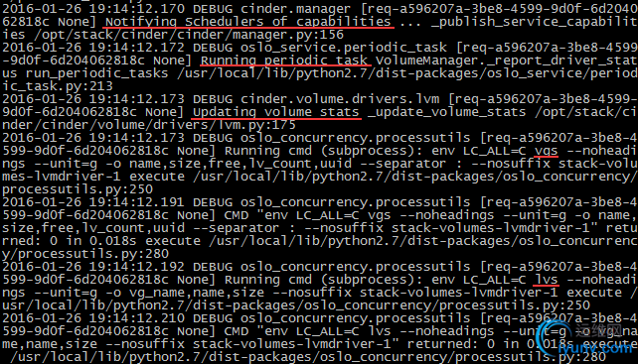Click the 'oslo_service.periodic_task' module name
The height and width of the screenshot is (364, 638).
click(344, 48)
